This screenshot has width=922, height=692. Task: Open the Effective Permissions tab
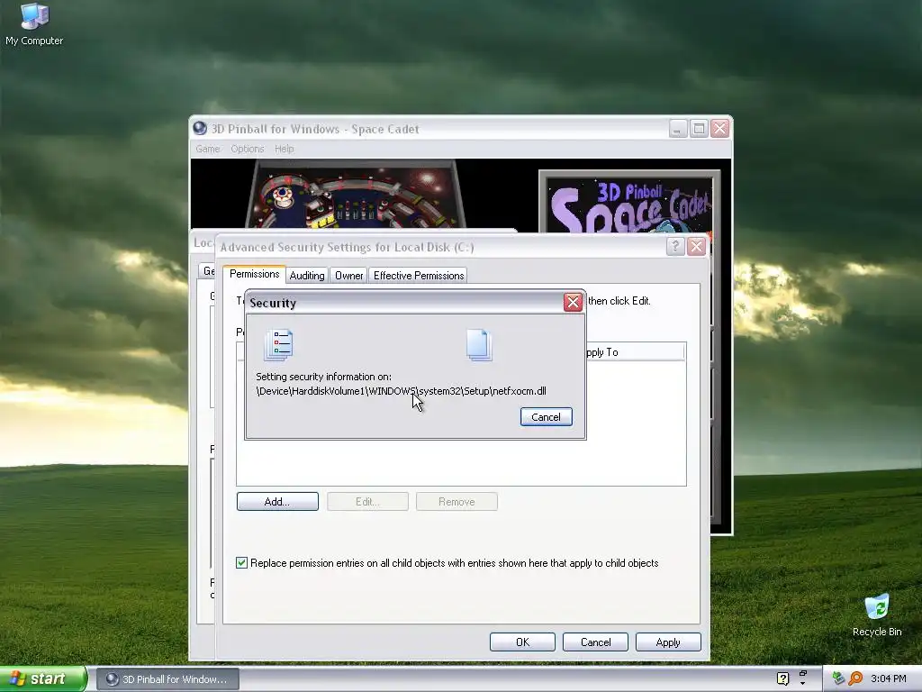tap(419, 276)
